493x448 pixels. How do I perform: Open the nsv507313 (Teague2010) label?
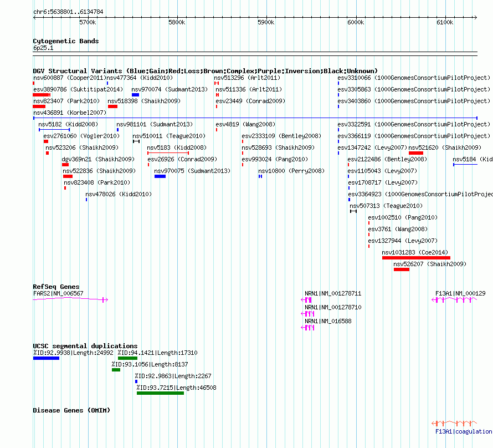click(386, 206)
